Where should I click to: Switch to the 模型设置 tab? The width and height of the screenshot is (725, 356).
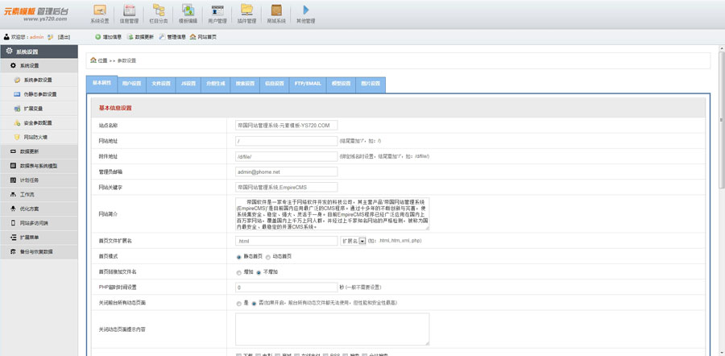[x=342, y=84]
